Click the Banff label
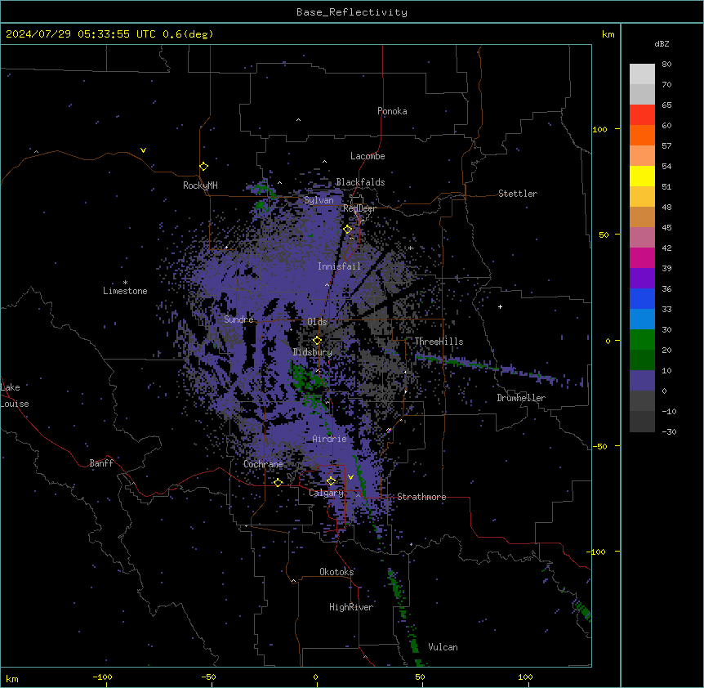The height and width of the screenshot is (688, 704). point(101,463)
